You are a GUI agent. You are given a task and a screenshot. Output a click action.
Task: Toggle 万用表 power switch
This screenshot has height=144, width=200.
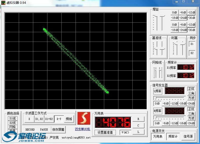pos(158,136)
